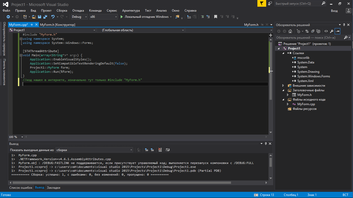Click the search magnifier in Solution Explorer
353x198 pixels.
(346, 37)
